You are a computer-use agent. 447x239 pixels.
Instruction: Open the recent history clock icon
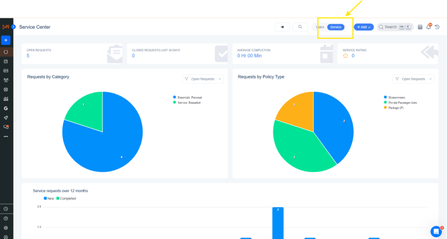tap(437, 27)
